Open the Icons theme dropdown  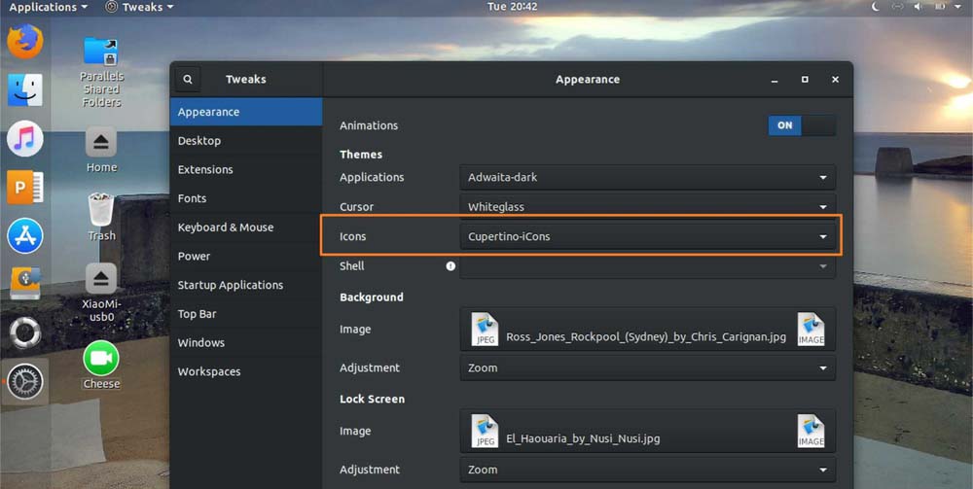(x=647, y=236)
